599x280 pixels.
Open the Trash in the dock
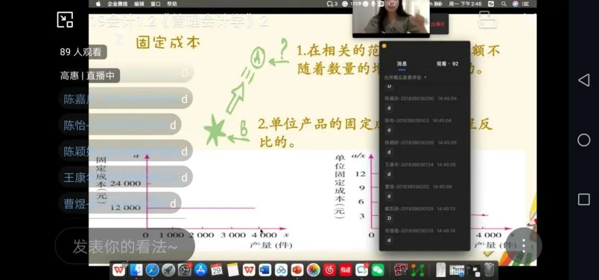pos(489,270)
